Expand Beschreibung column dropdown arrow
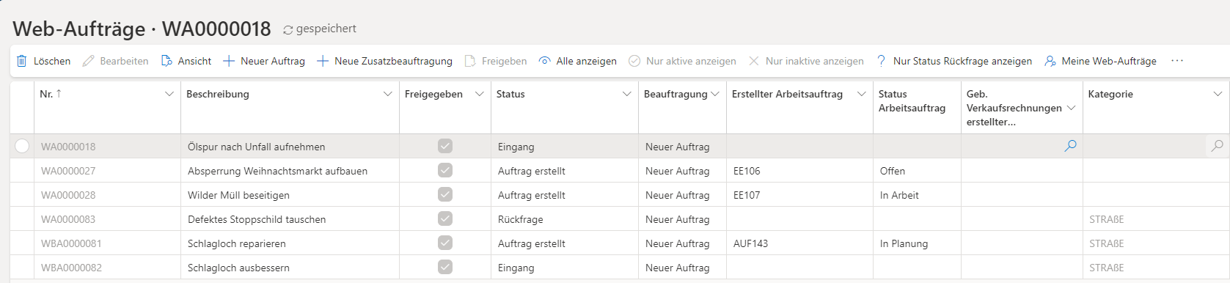The height and width of the screenshot is (283, 1230). (x=388, y=94)
